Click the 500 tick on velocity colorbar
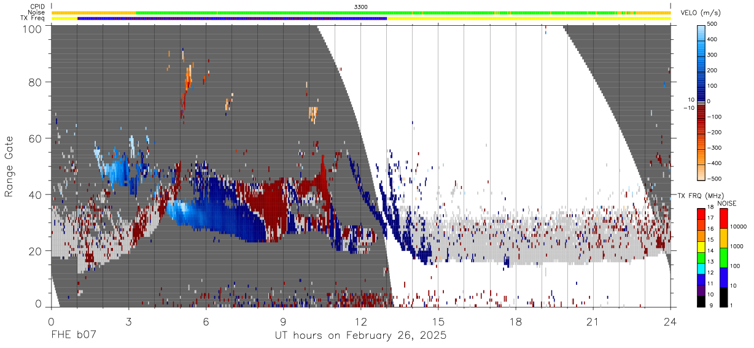The image size is (754, 348). tap(713, 24)
